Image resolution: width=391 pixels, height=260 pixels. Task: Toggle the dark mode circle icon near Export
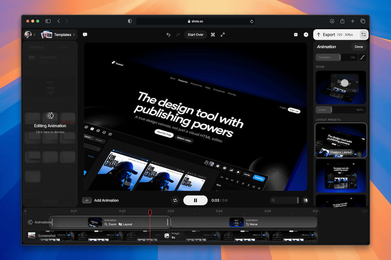coord(306,35)
